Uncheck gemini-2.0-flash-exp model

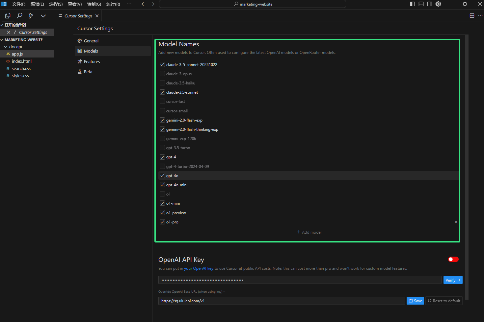point(162,120)
